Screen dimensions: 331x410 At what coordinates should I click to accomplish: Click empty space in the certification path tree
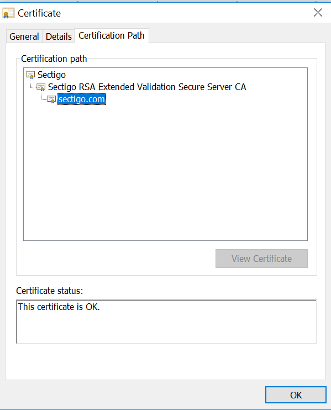tap(165, 172)
